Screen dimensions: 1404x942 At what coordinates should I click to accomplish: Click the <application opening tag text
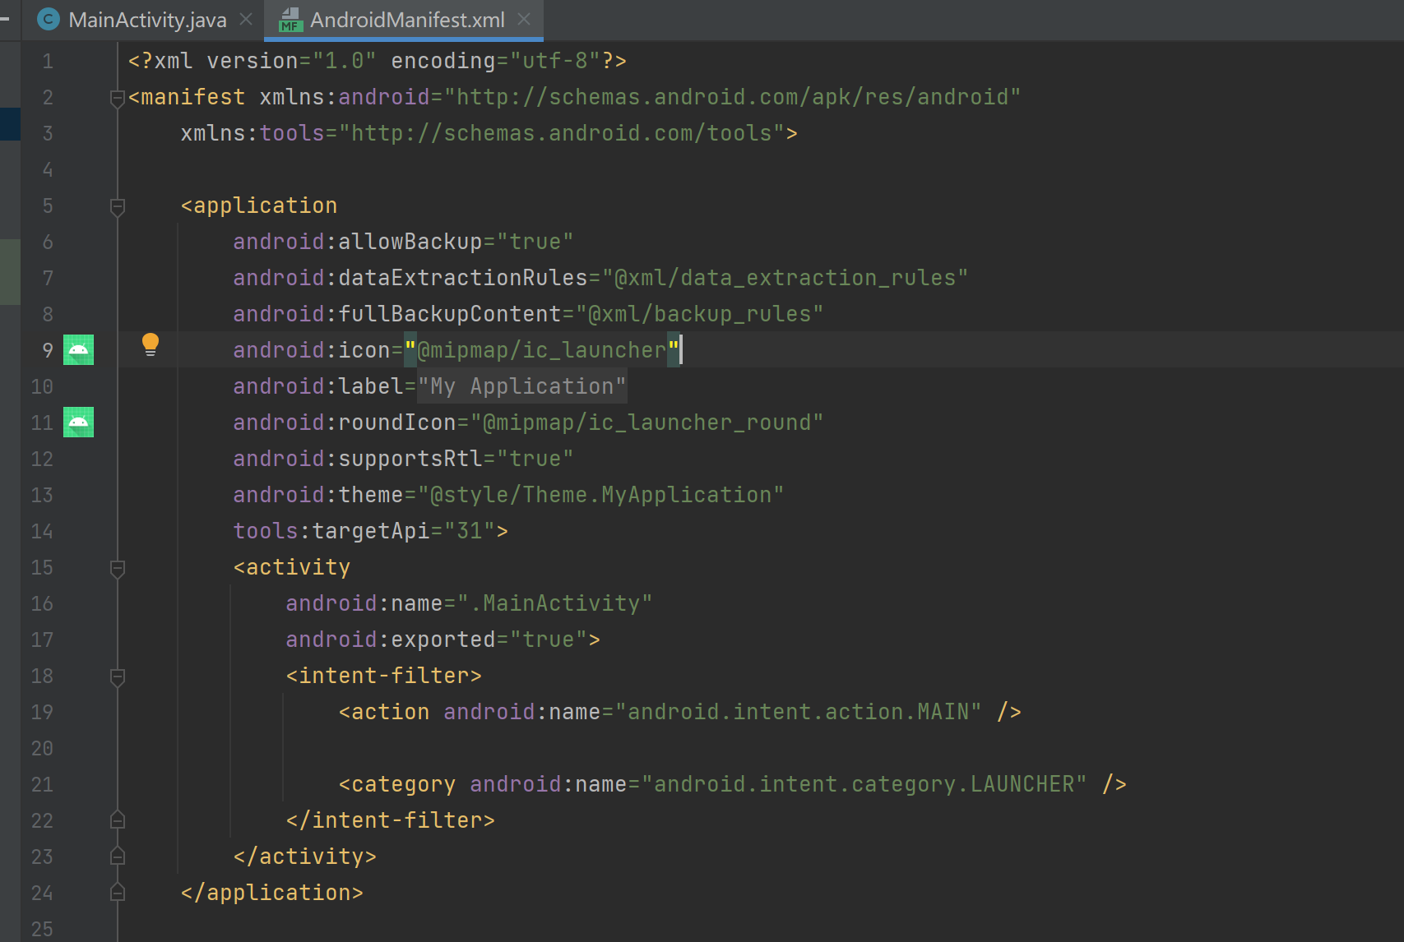tap(259, 205)
